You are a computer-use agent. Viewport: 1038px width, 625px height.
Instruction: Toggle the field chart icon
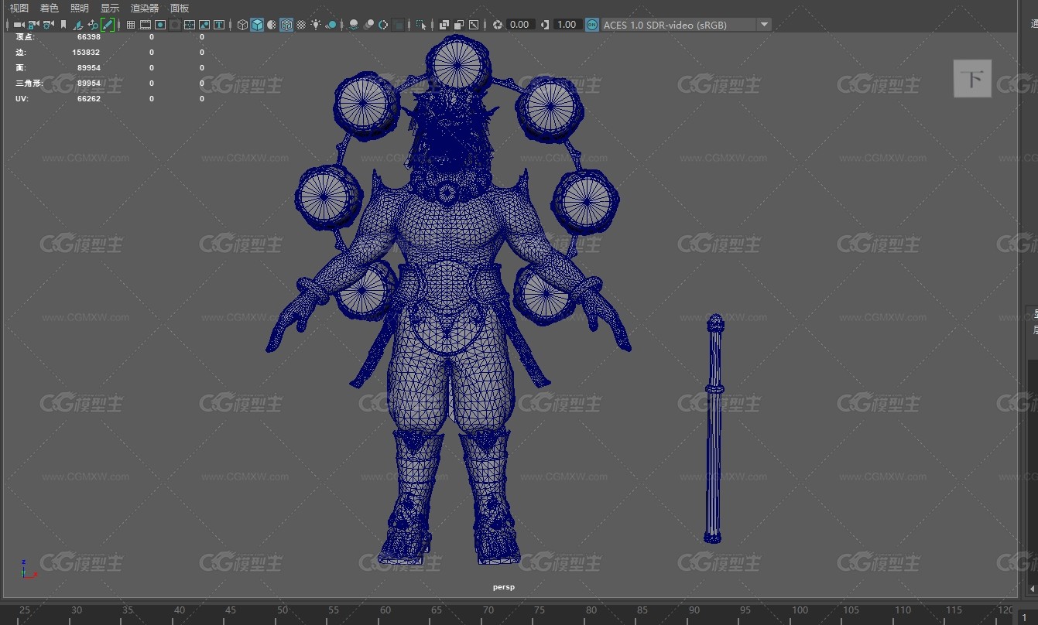click(190, 25)
